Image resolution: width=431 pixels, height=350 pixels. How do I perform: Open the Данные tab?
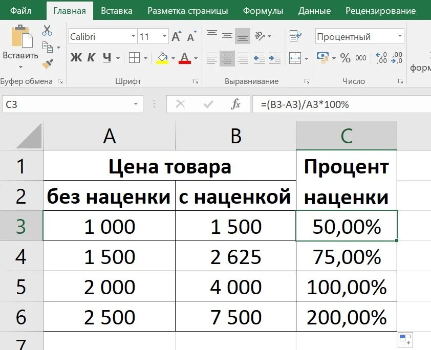[x=314, y=11]
